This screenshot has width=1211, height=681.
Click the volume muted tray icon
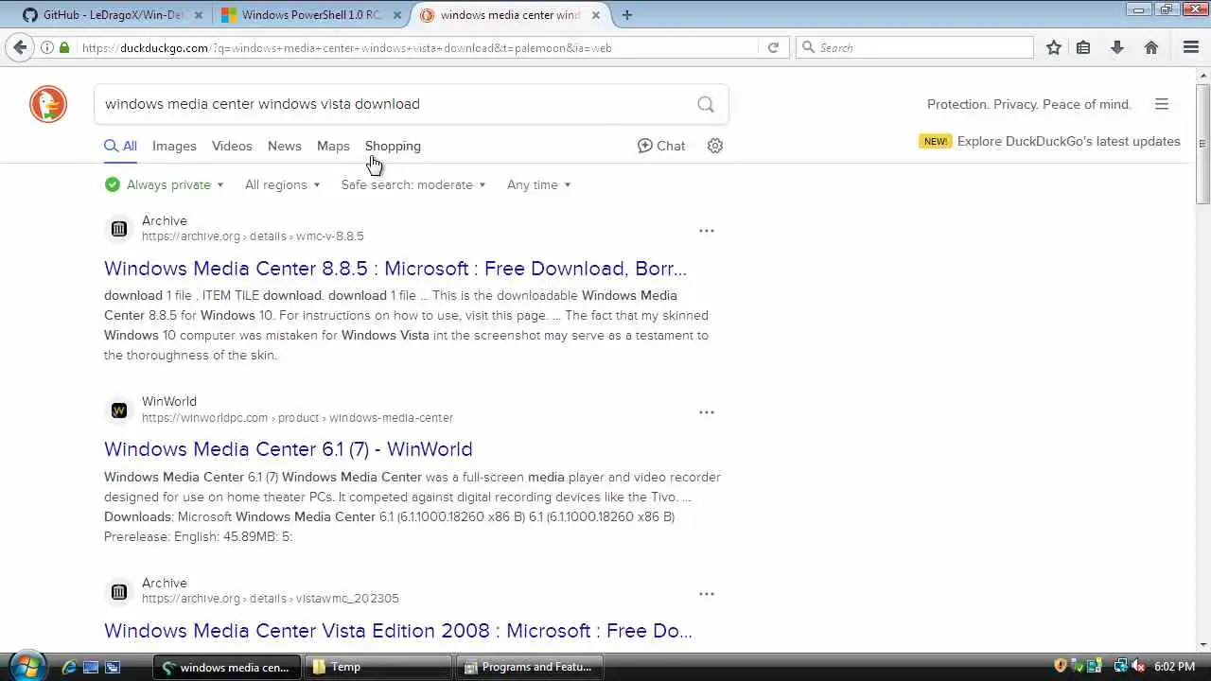[1138, 667]
